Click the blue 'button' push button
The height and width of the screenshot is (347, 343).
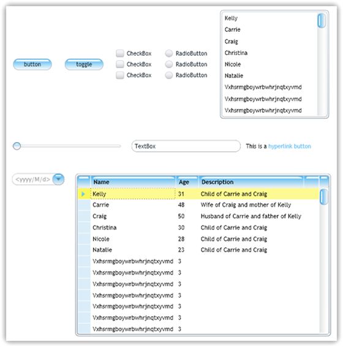32,64
